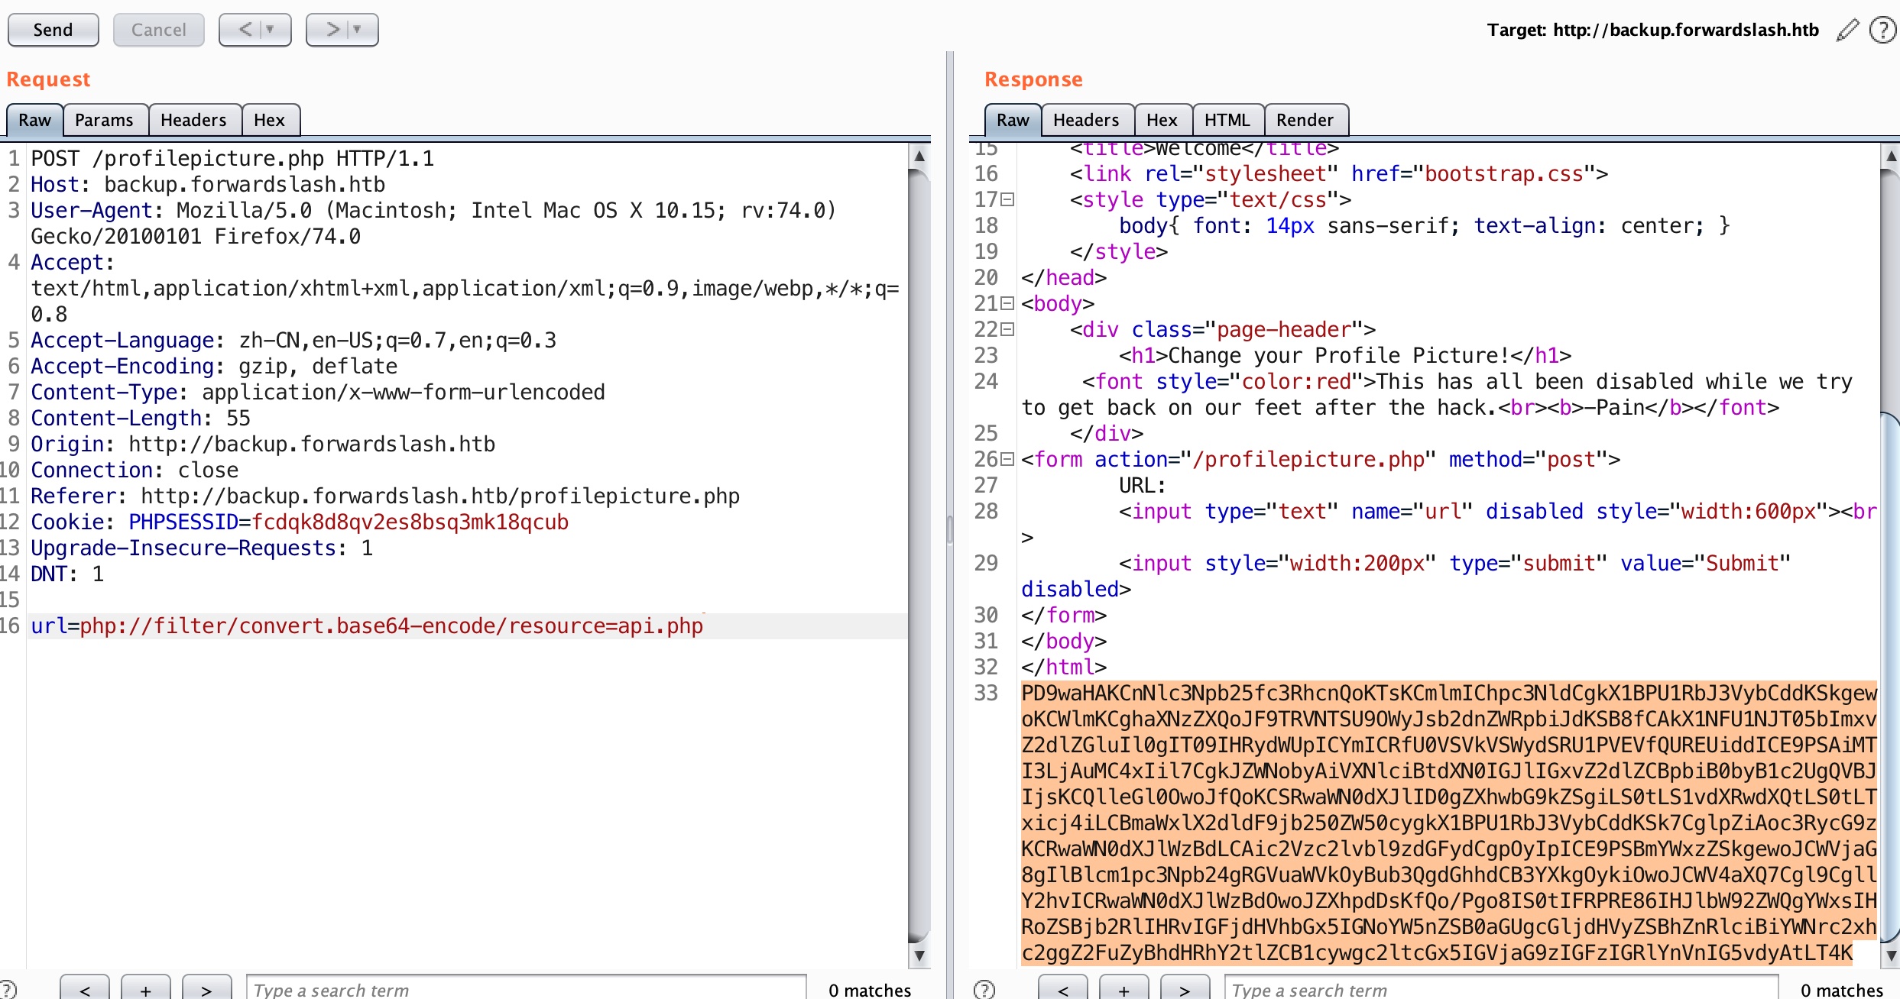This screenshot has width=1900, height=999.
Task: Go to previous match in request search
Action: point(85,989)
